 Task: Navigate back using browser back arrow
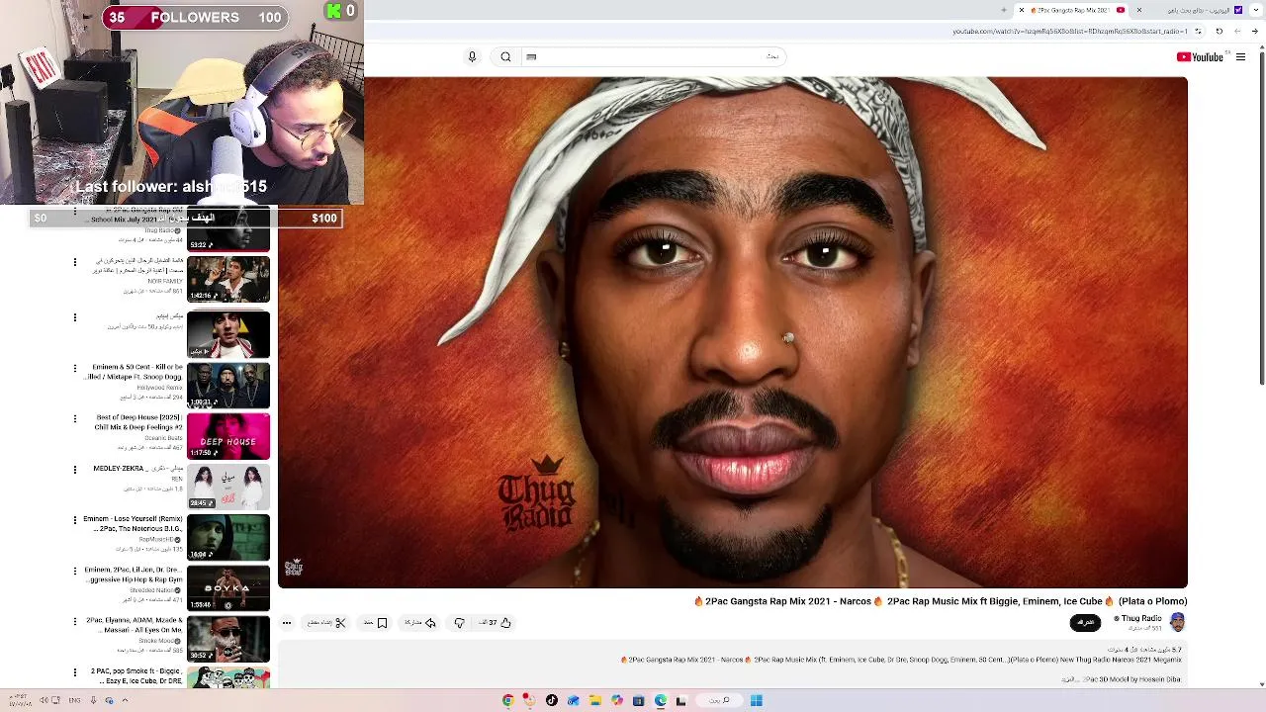(1256, 31)
